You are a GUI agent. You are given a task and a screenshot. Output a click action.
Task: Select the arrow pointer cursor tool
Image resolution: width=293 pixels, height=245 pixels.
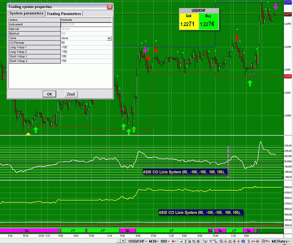pos(205,241)
